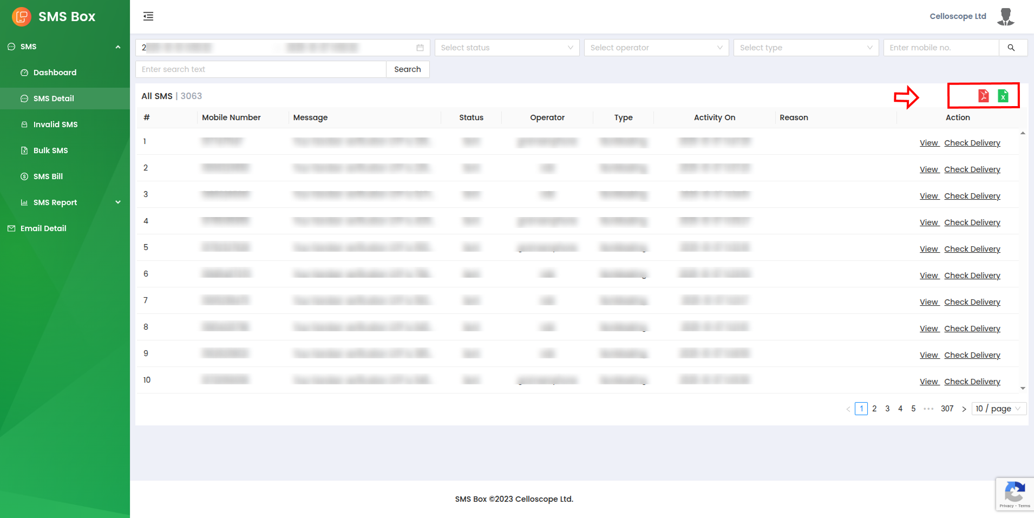Go to page 307 in pagination
The image size is (1034, 518).
tap(947, 409)
